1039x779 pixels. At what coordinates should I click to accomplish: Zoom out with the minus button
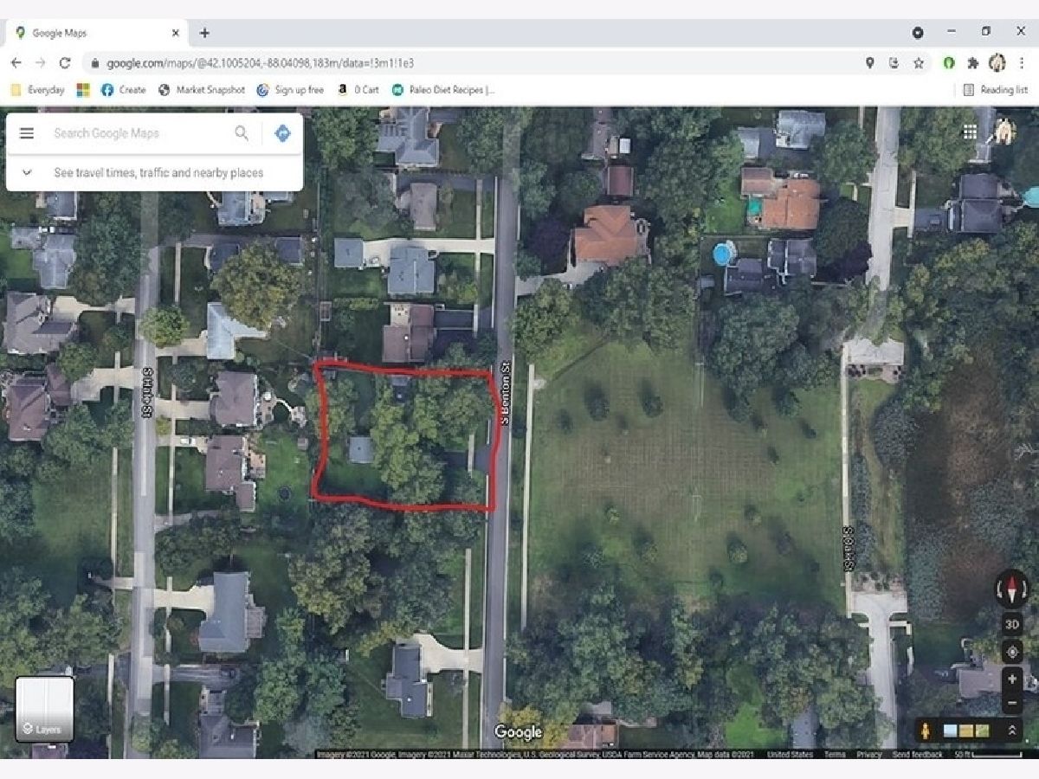click(1012, 703)
